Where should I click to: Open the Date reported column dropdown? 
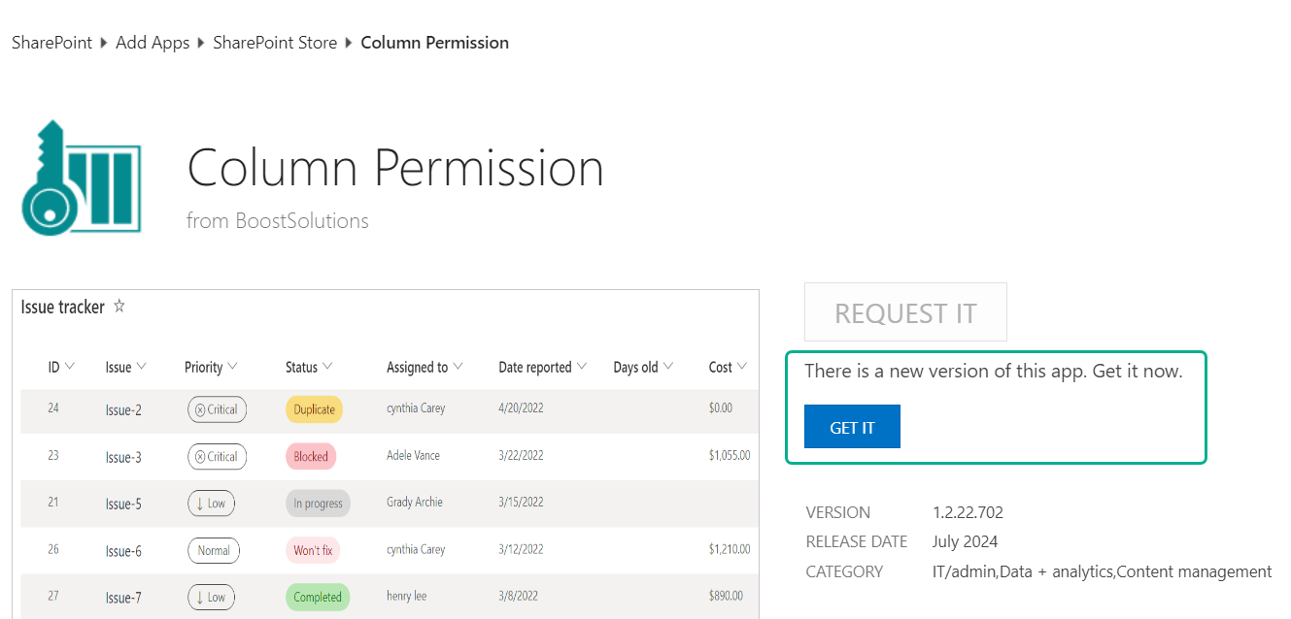coord(581,367)
